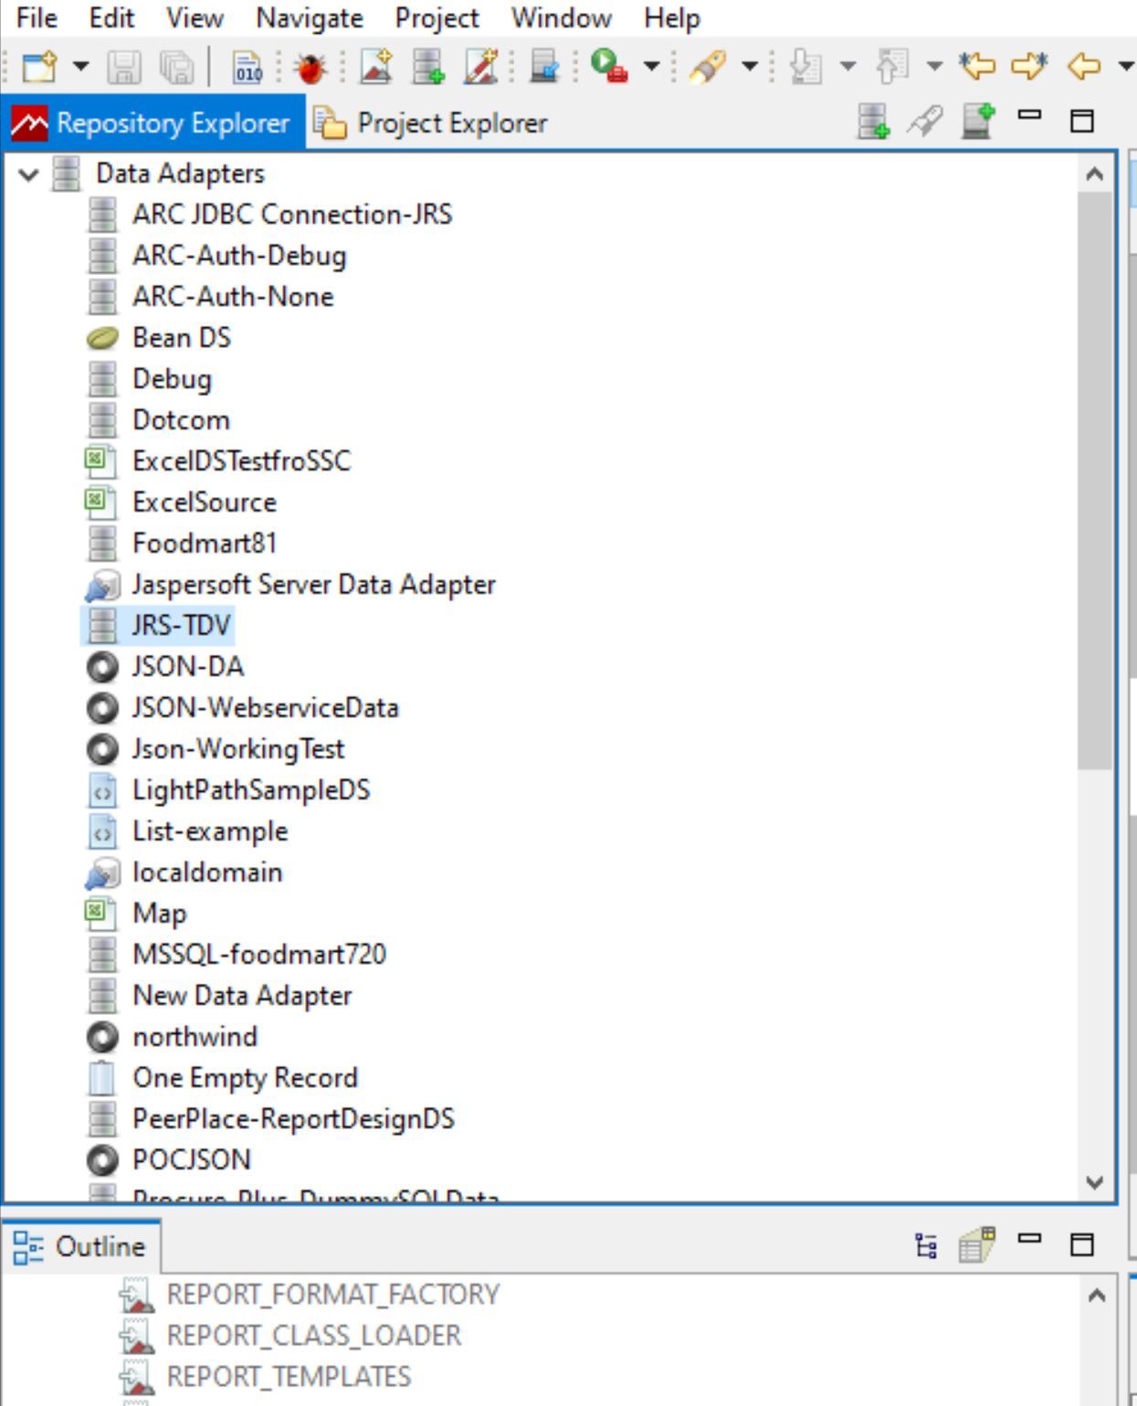
Task: Click the Next Annotation down-arrow icon
Action: click(805, 67)
